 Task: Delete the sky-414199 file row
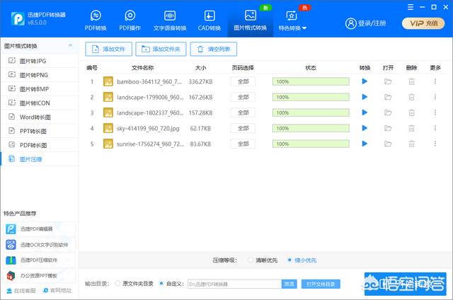click(x=411, y=128)
